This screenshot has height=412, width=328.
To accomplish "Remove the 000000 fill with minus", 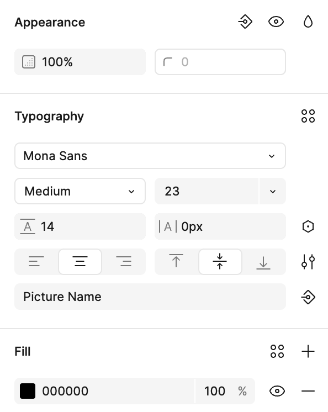I will tap(308, 391).
